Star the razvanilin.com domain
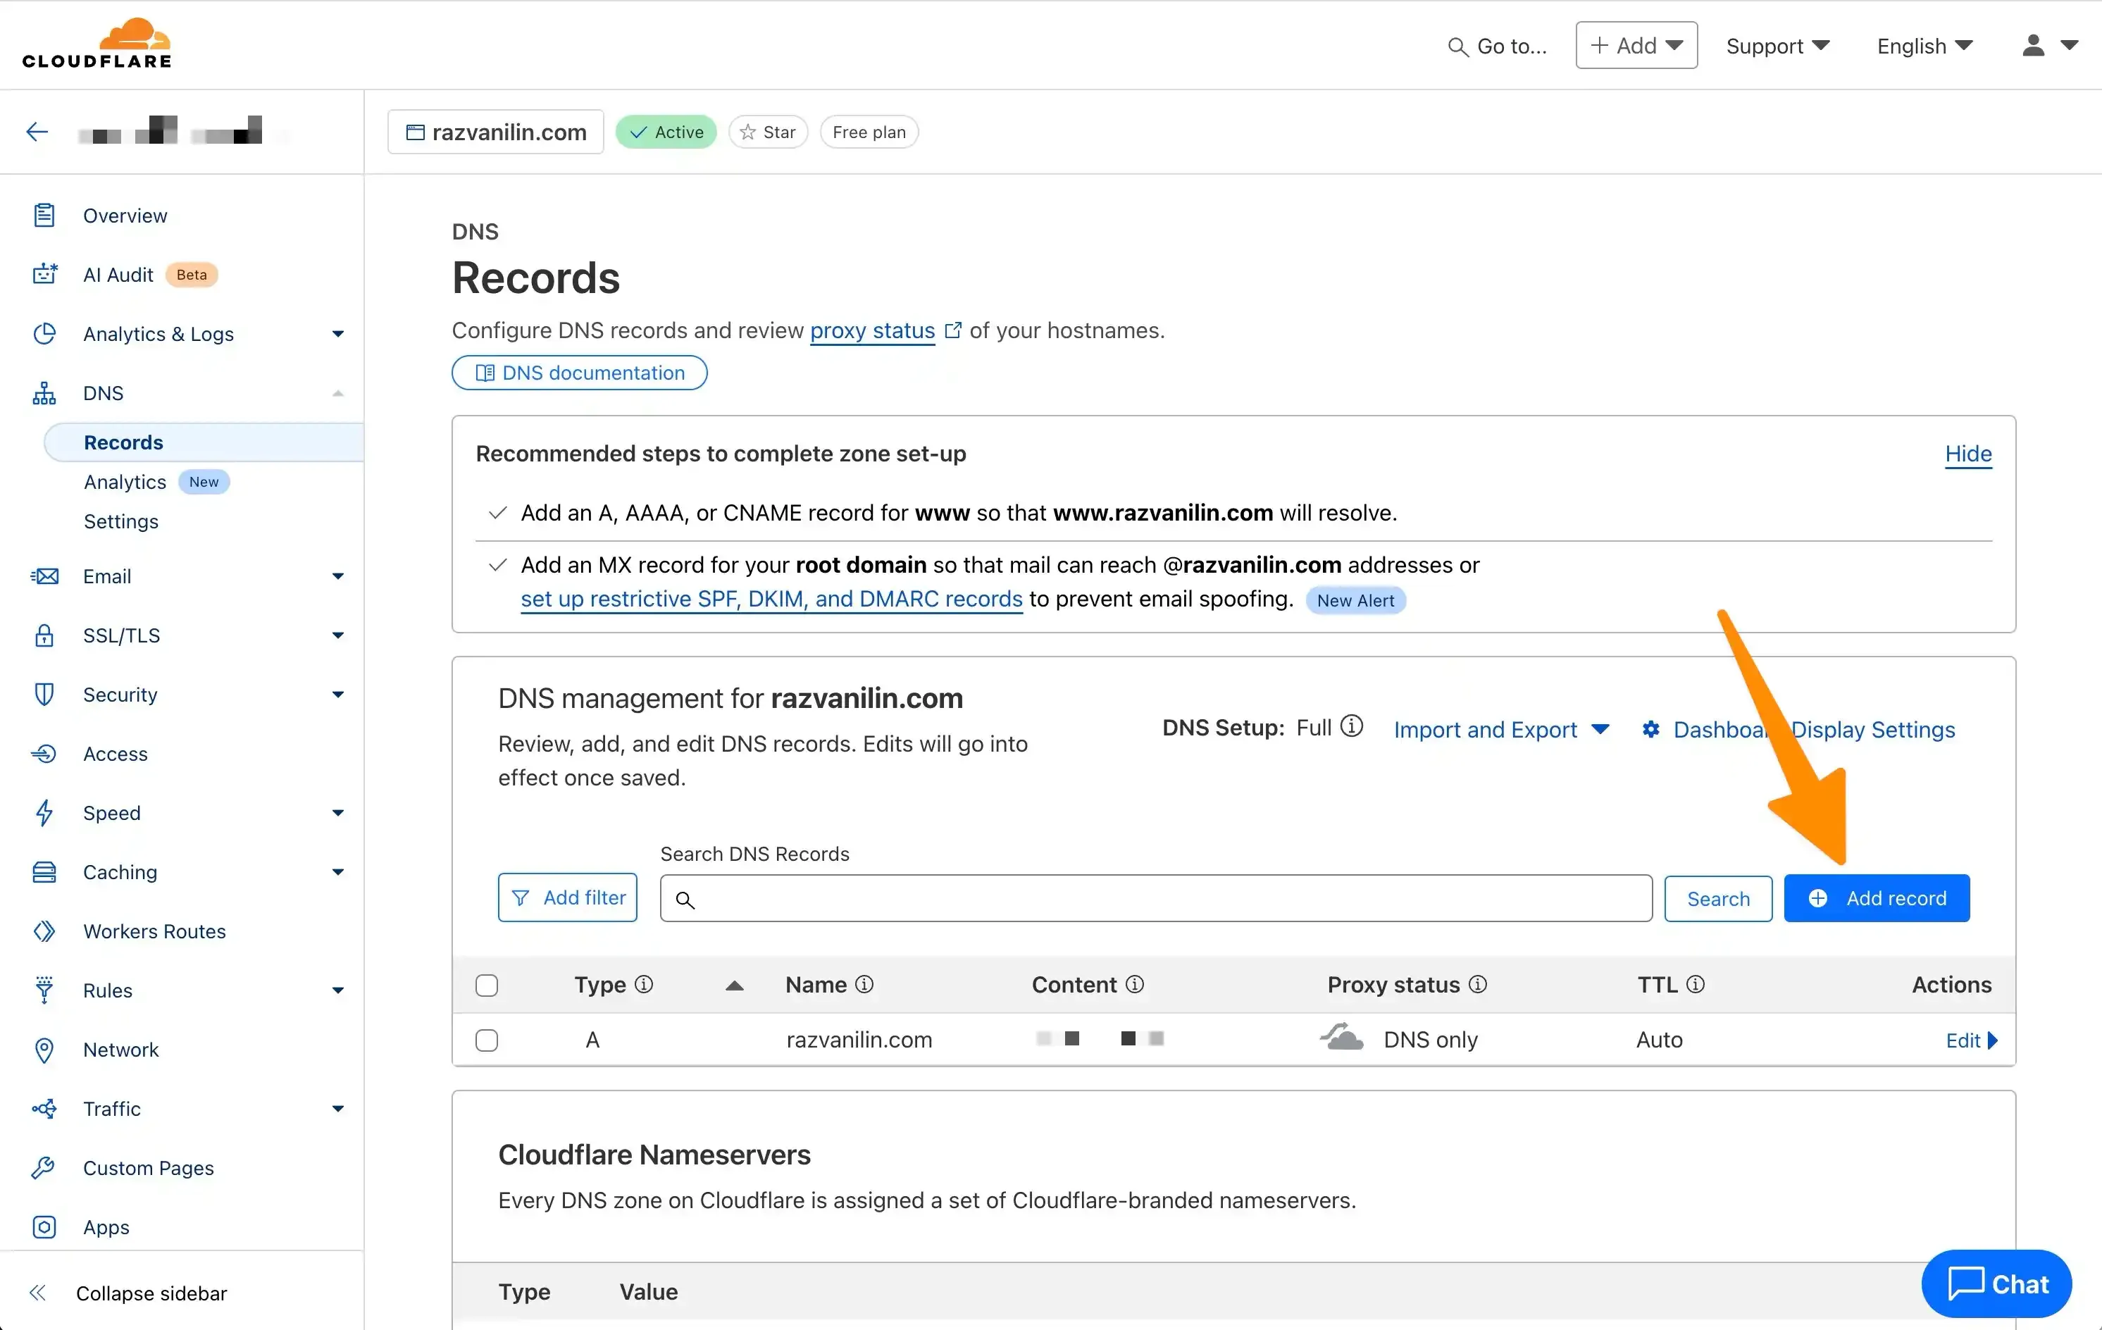The height and width of the screenshot is (1330, 2102). 768,132
